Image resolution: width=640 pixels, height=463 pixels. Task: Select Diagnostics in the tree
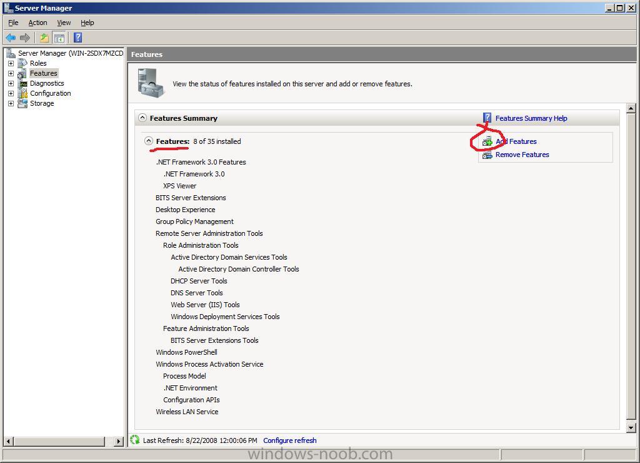[47, 83]
